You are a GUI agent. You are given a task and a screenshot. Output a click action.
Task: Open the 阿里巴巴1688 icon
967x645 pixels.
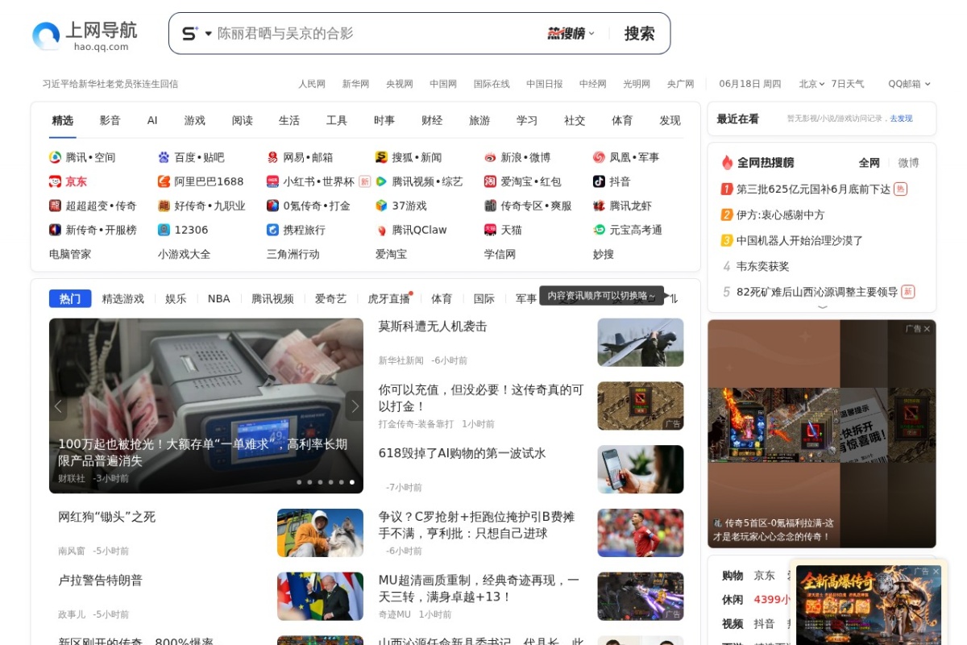pyautogui.click(x=164, y=181)
